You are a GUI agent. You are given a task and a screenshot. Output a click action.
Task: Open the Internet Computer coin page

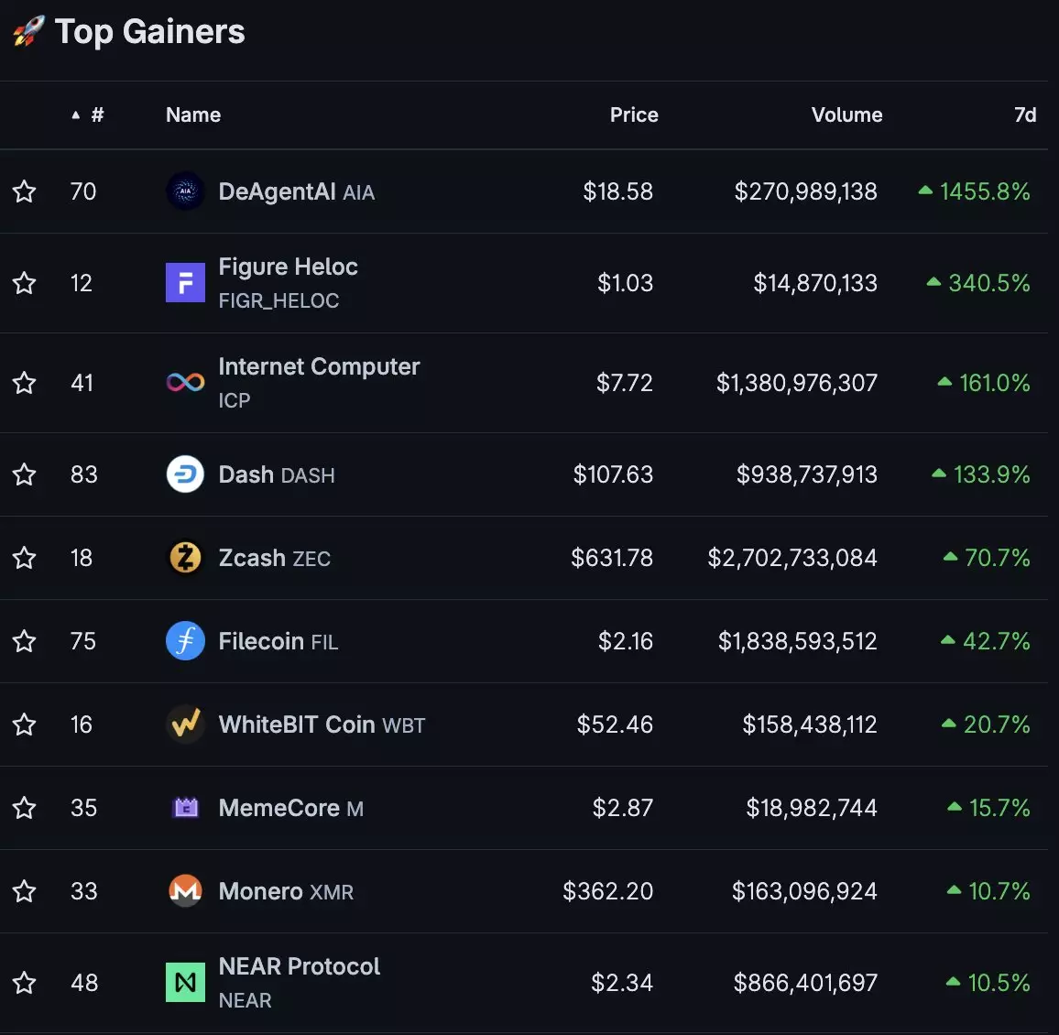click(318, 367)
